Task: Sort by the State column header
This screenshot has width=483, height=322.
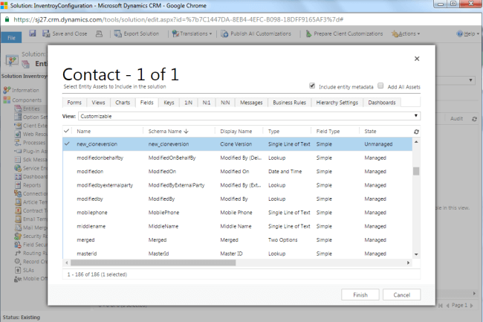Action: (x=370, y=132)
